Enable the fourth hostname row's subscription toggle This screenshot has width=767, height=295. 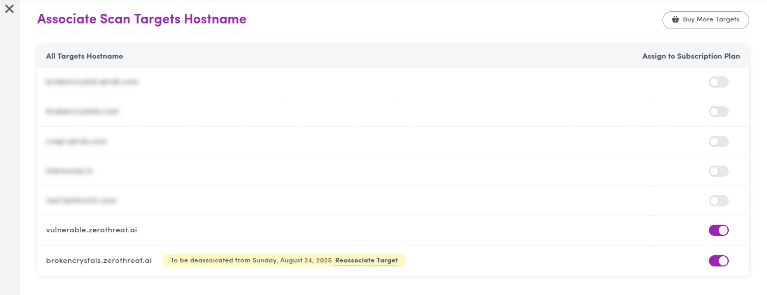[719, 171]
